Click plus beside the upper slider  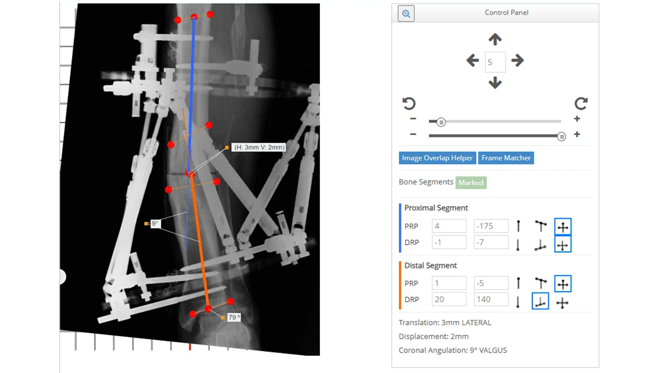click(577, 119)
